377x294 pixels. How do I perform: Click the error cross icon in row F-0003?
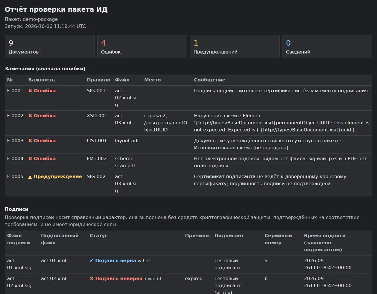pyautogui.click(x=30, y=141)
